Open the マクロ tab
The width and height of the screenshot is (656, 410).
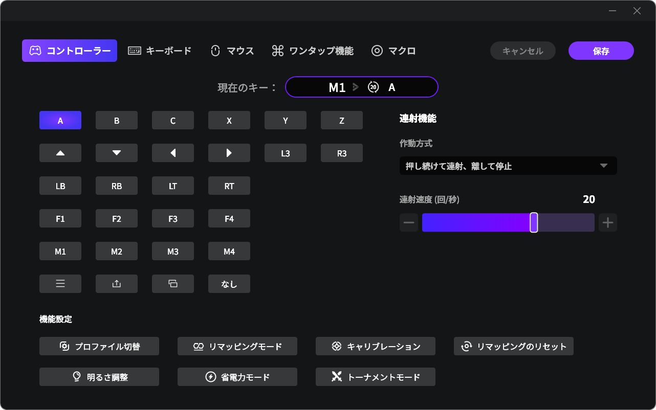point(393,51)
